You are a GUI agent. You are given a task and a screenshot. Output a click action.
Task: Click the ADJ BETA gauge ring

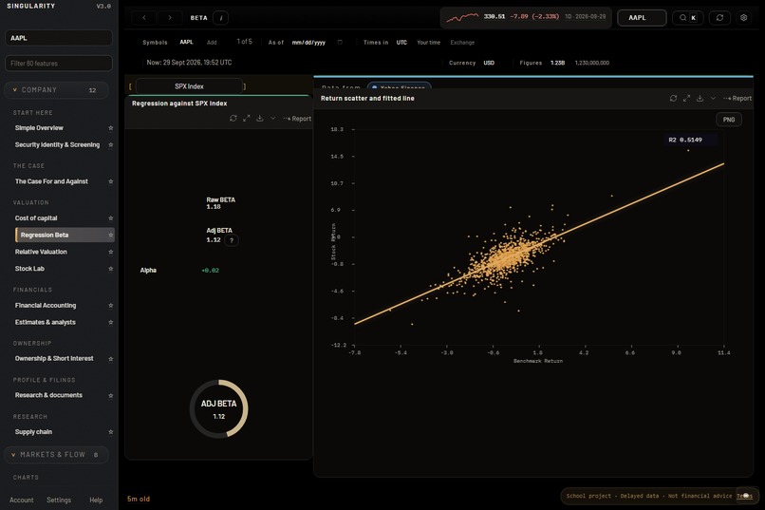click(x=219, y=408)
